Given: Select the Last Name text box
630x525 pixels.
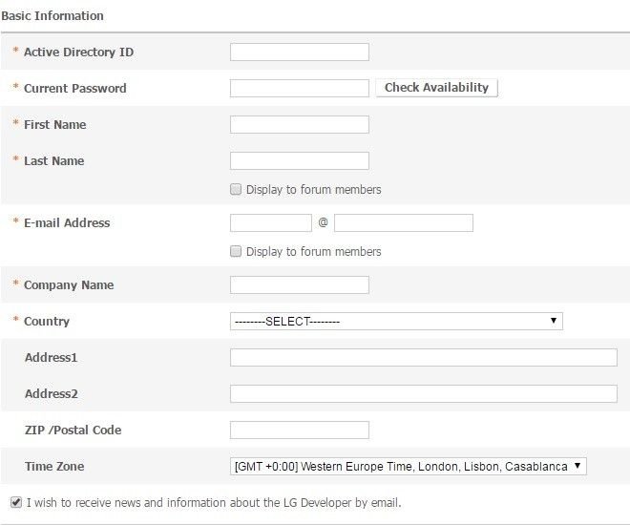Looking at the screenshot, I should [x=300, y=161].
